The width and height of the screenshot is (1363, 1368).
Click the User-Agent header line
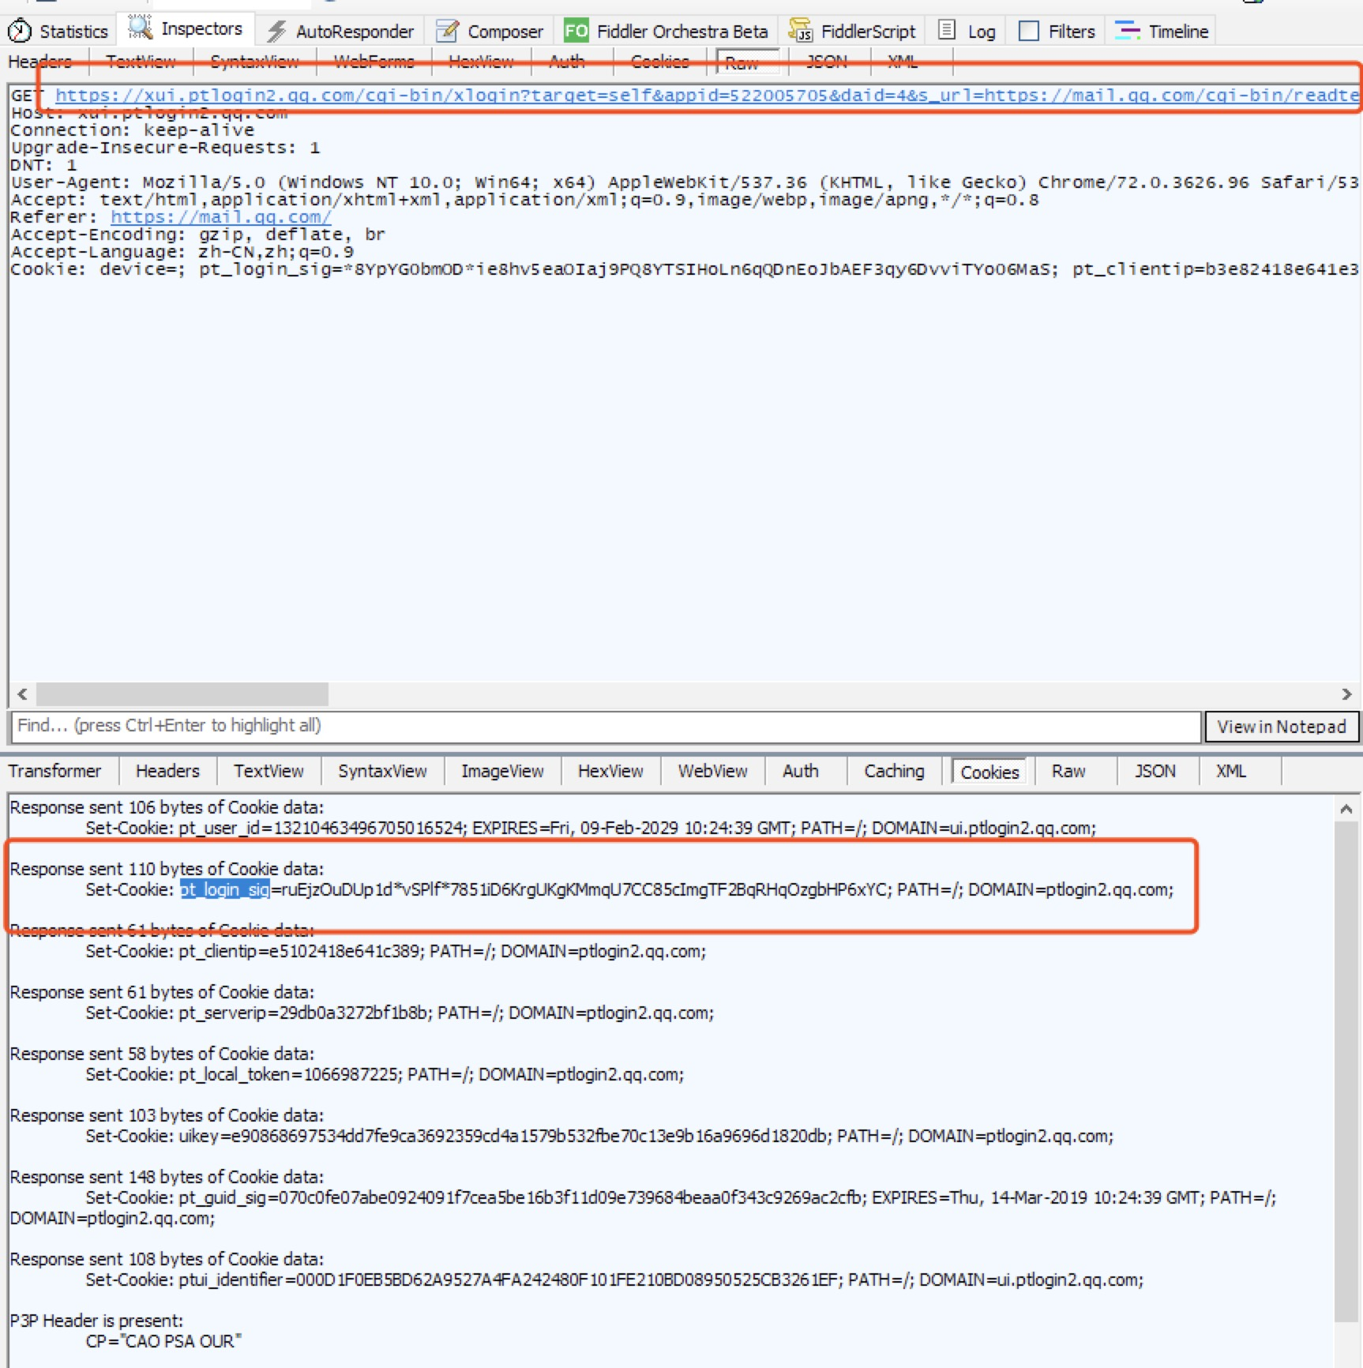coord(685,182)
